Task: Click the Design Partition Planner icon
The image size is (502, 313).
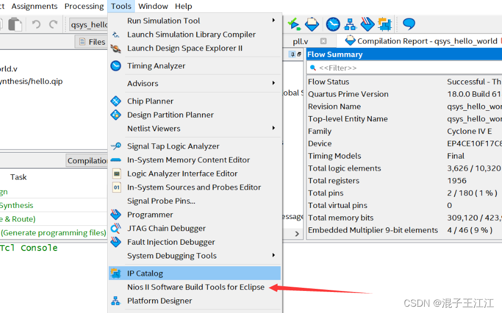Action: point(116,115)
